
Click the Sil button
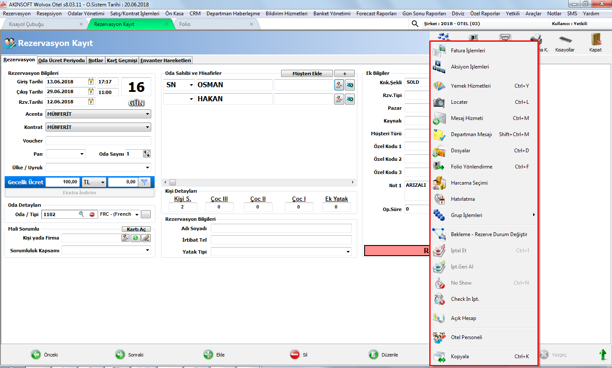tap(299, 354)
